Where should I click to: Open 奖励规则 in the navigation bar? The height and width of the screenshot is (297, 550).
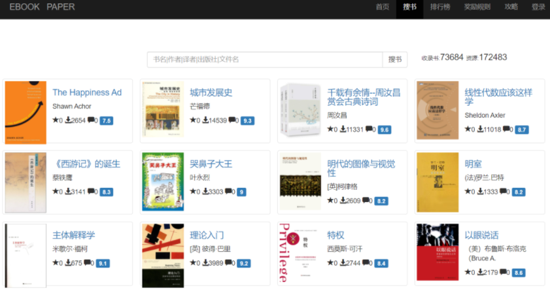477,7
